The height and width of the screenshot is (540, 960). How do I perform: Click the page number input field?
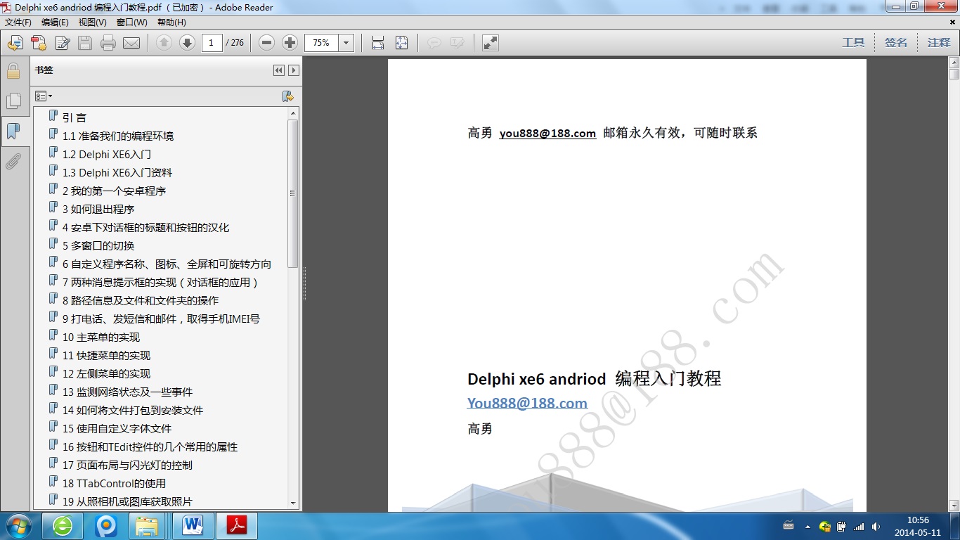tap(212, 43)
